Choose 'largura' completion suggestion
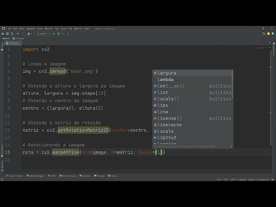 tap(192, 73)
